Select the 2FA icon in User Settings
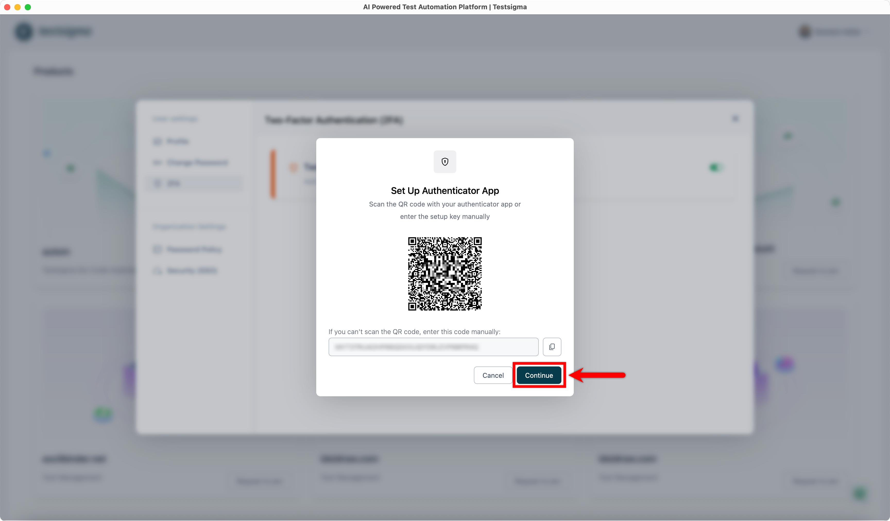Image resolution: width=890 pixels, height=521 pixels. (158, 183)
